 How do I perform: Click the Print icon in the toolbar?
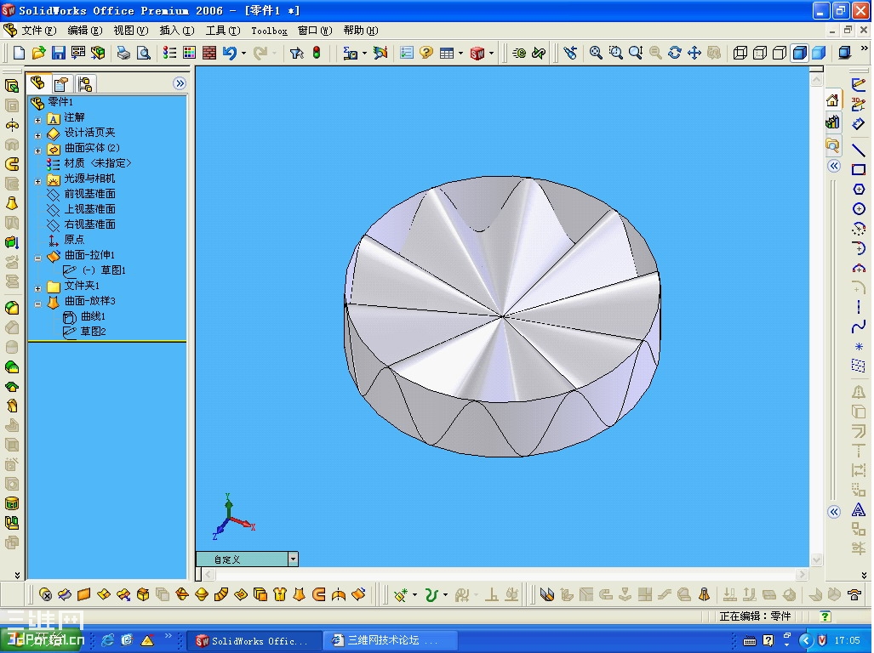(x=123, y=53)
